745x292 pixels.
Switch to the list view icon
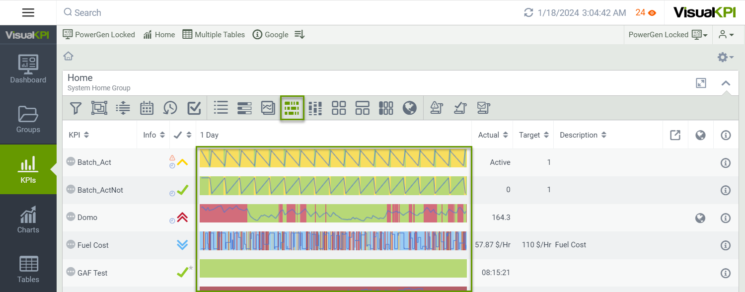pyautogui.click(x=221, y=108)
